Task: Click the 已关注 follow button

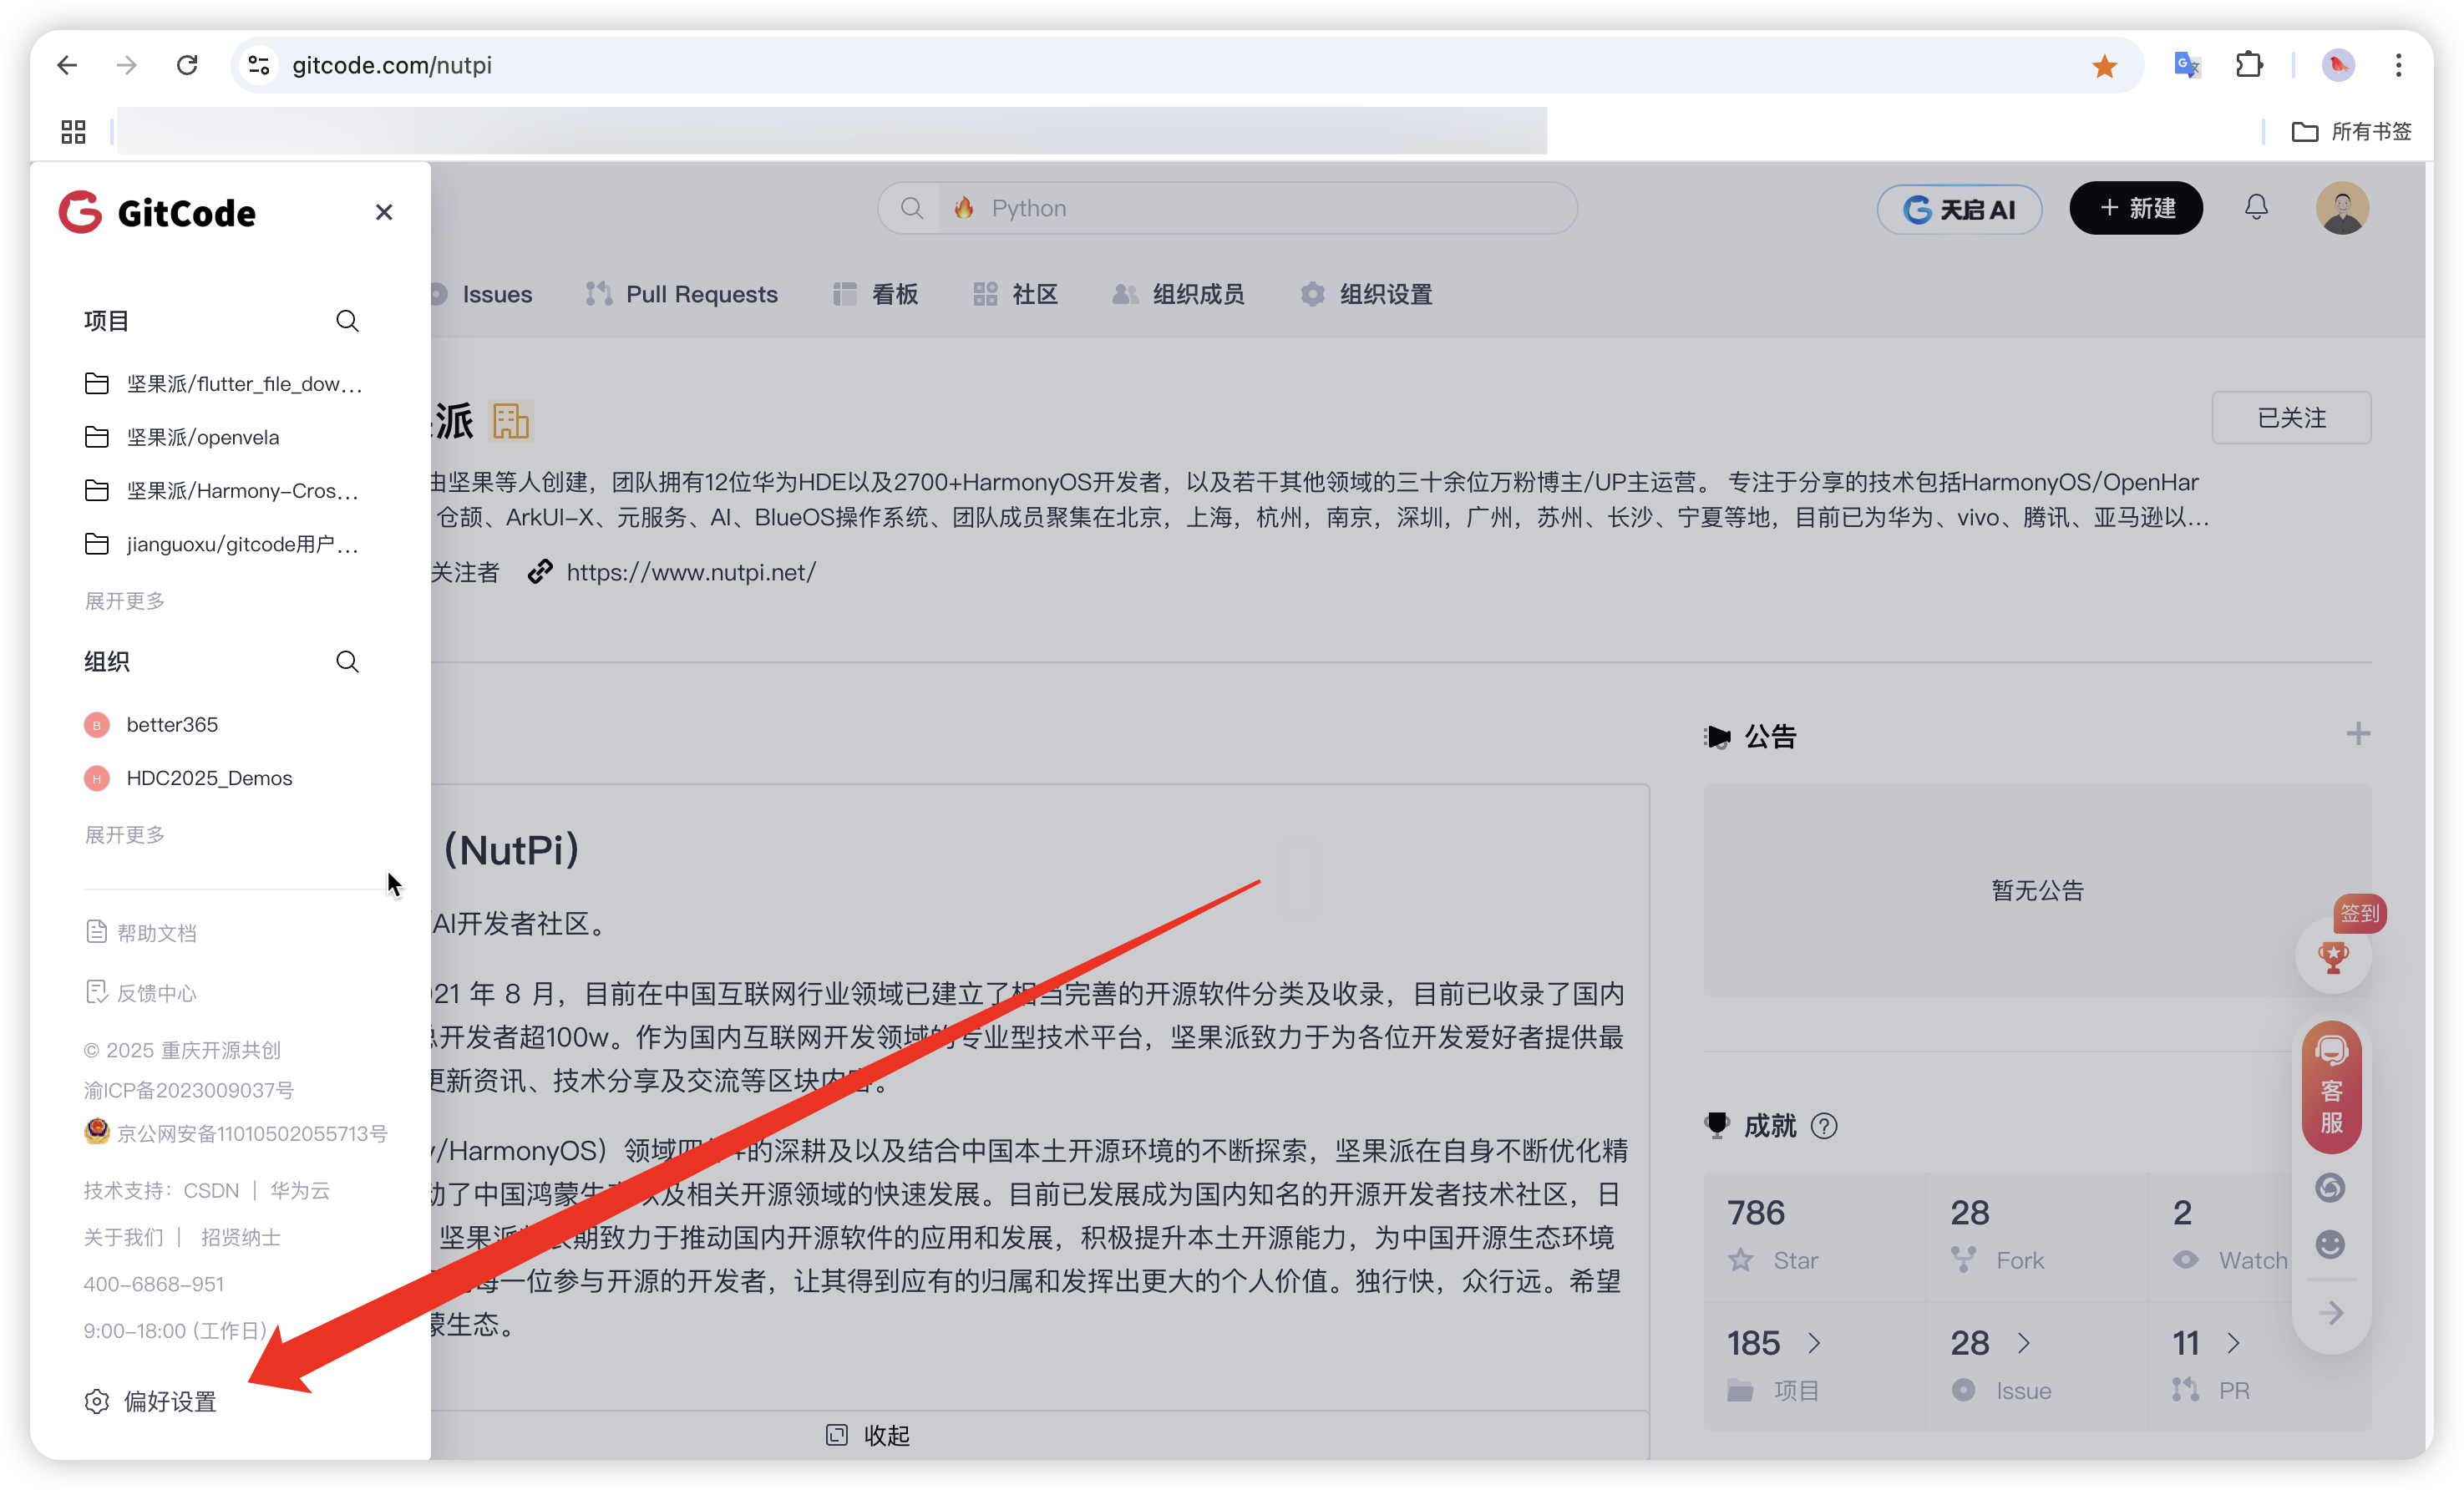Action: click(2292, 418)
